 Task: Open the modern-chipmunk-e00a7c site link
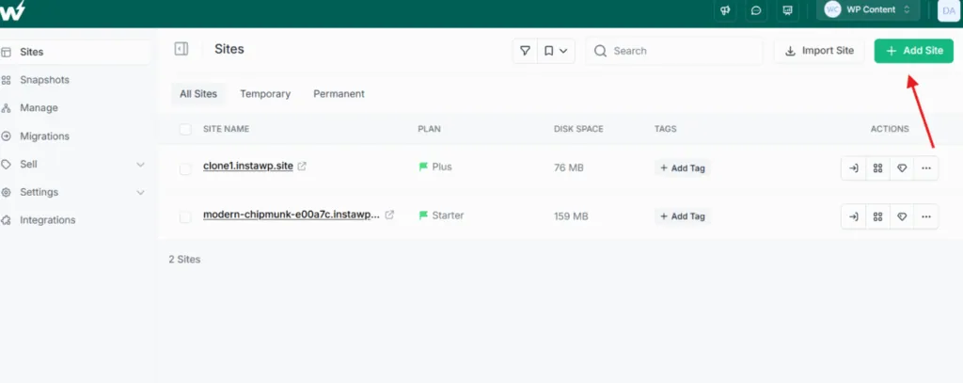pyautogui.click(x=292, y=215)
